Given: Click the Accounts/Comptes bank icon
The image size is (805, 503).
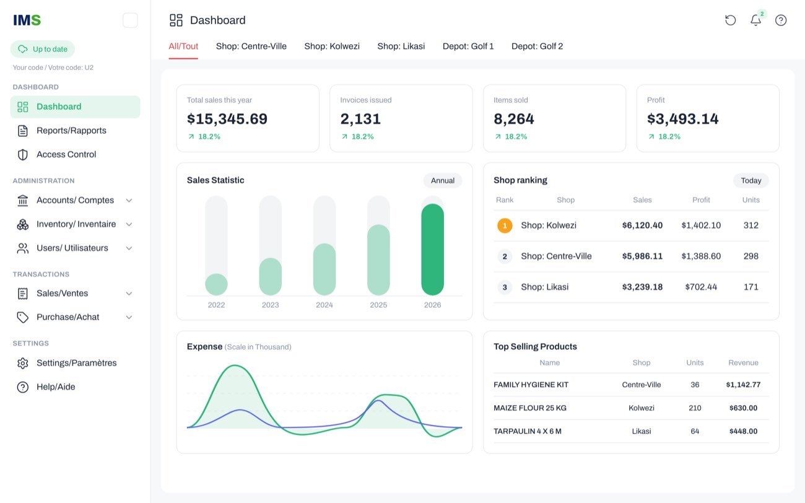Looking at the screenshot, I should coord(23,200).
